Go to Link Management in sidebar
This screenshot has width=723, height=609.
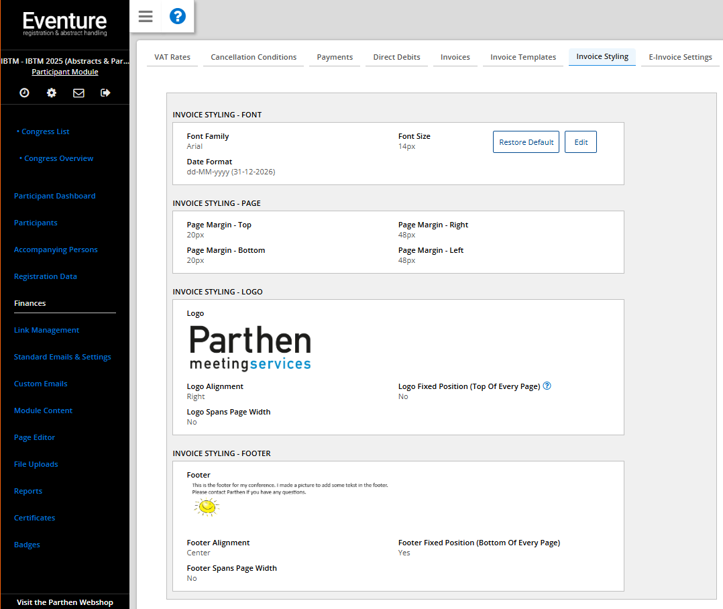point(47,330)
